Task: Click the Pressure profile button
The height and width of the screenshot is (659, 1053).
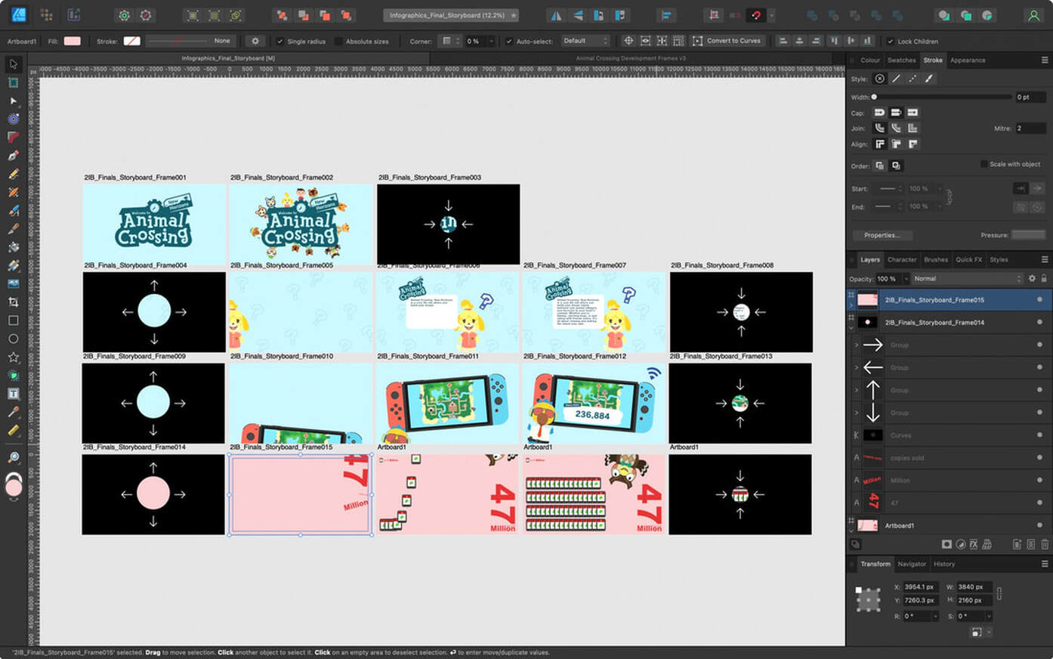Action: tap(1028, 235)
